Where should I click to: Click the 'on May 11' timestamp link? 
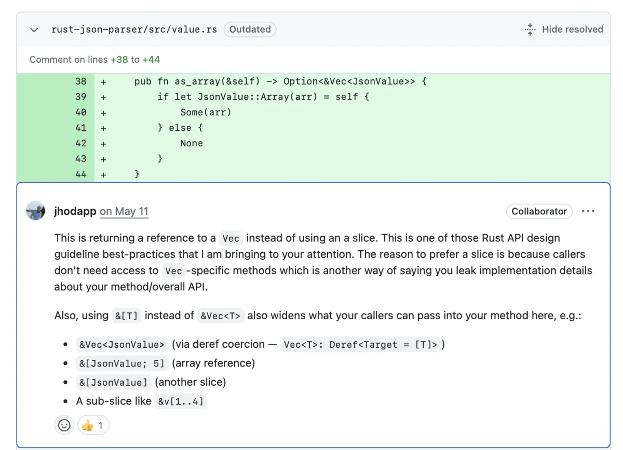pos(124,211)
